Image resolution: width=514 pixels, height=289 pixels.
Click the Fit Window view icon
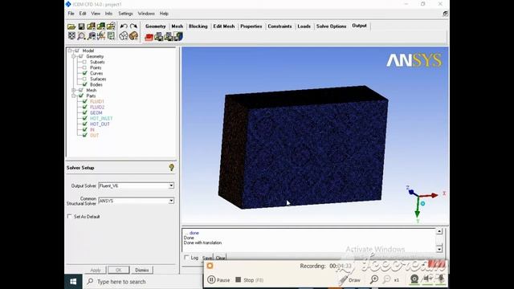[x=71, y=36]
